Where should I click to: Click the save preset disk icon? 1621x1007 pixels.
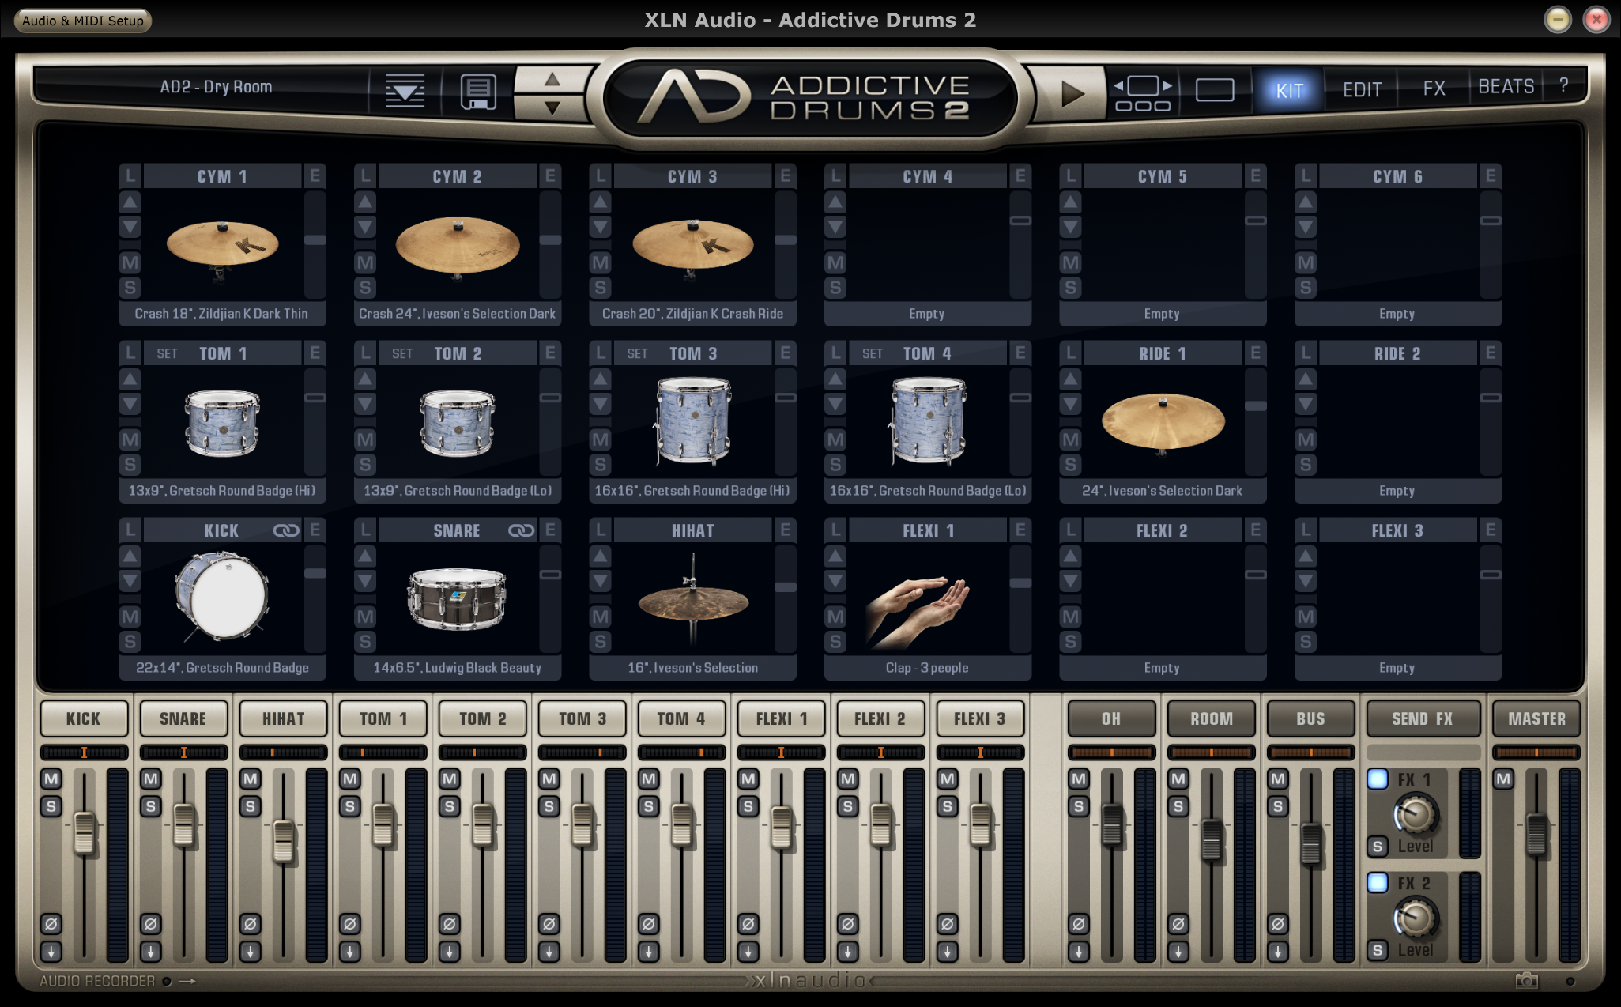tap(478, 92)
